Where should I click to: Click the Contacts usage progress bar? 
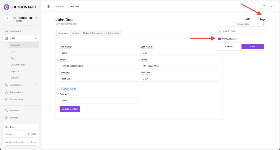21,137
